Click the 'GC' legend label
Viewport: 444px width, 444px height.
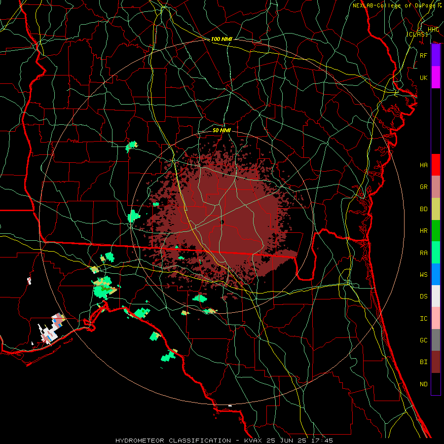tap(423, 340)
